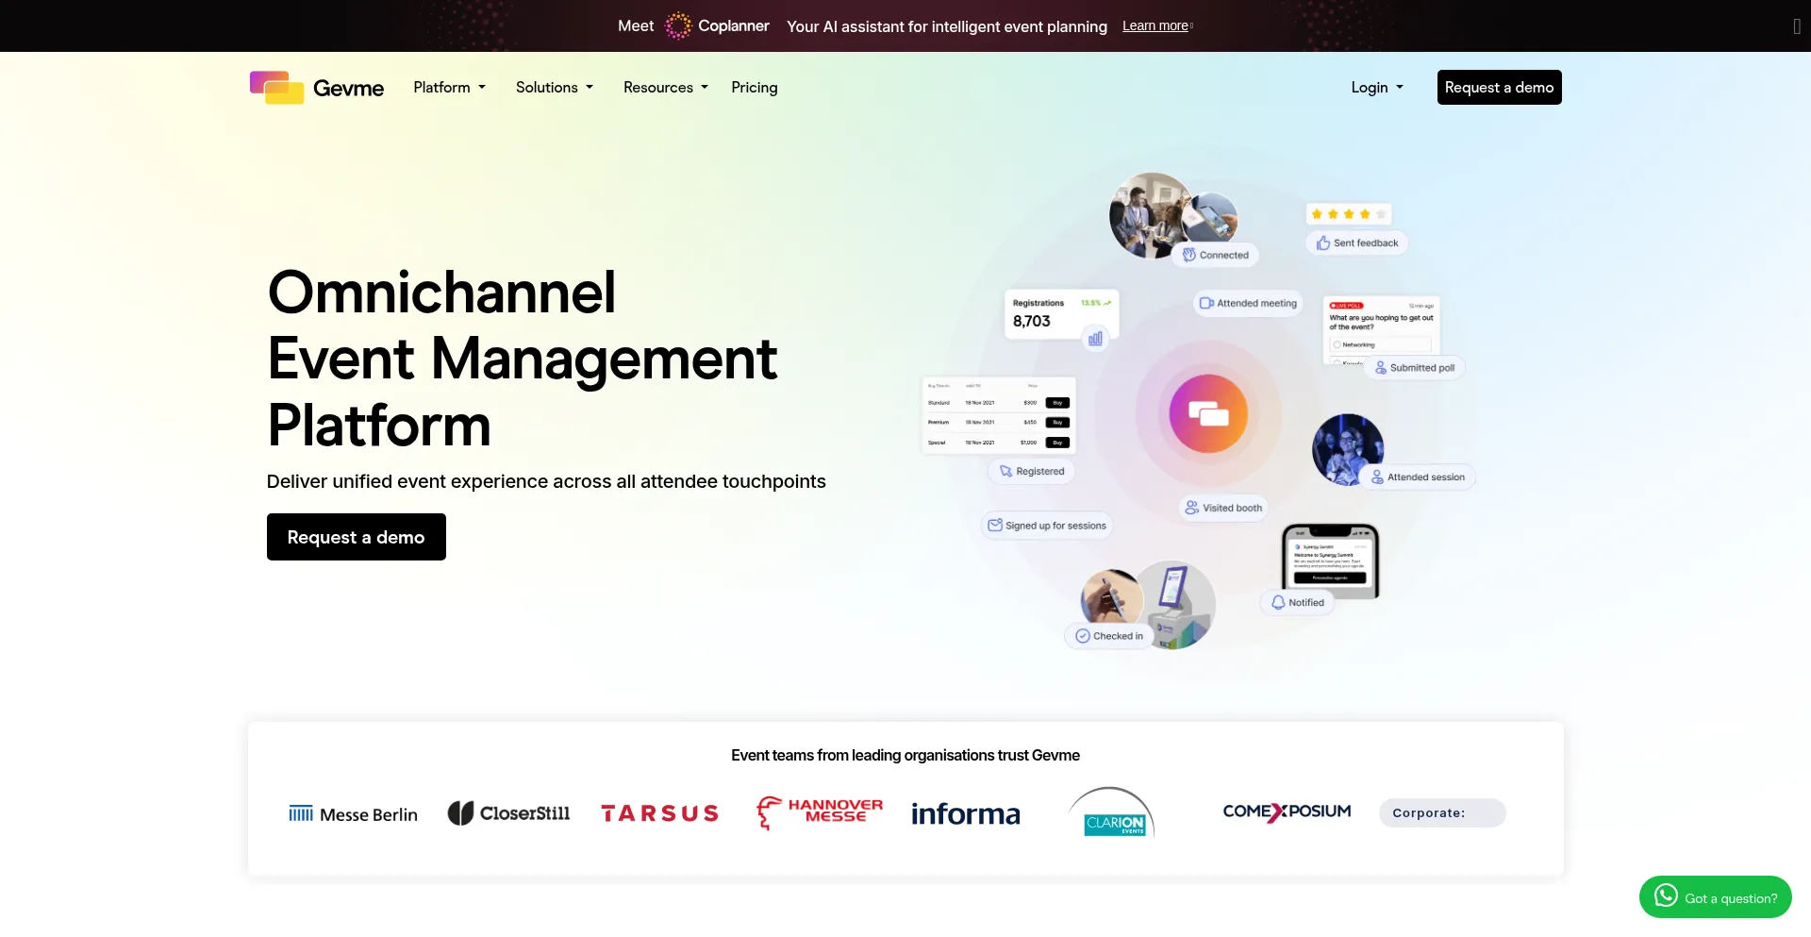The height and width of the screenshot is (937, 1811).
Task: Click the Hannover Messe logo
Action: click(819, 812)
